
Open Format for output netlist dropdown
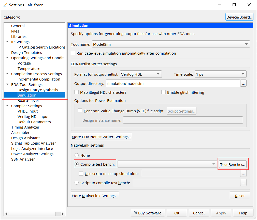pos(141,74)
